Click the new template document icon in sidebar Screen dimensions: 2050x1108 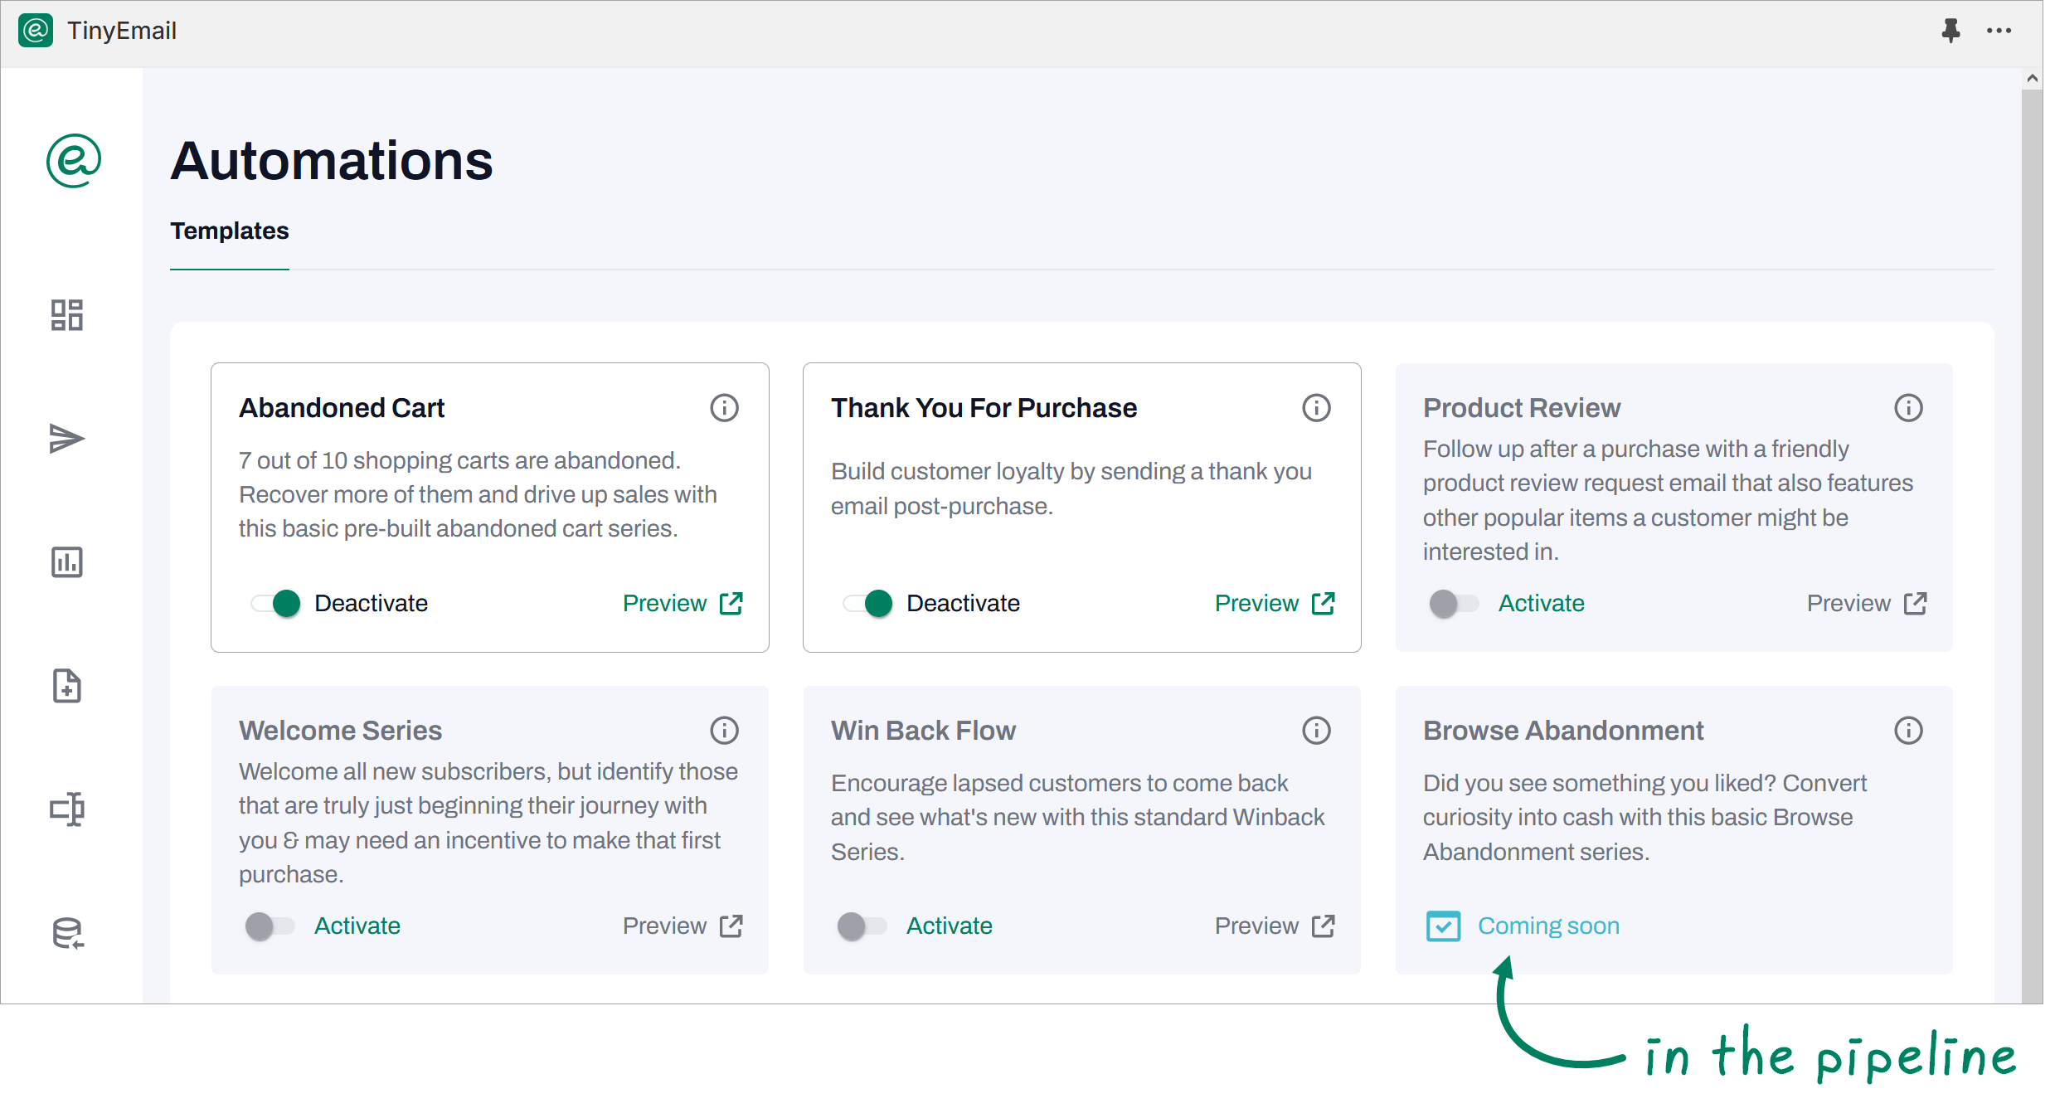tap(67, 686)
